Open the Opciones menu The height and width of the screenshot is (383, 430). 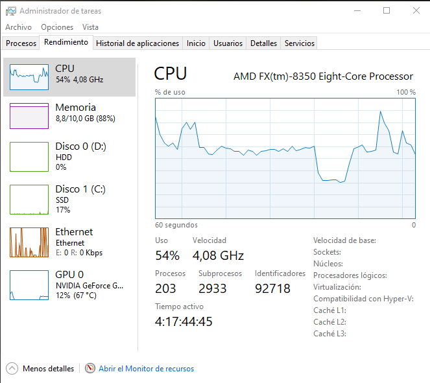(57, 27)
